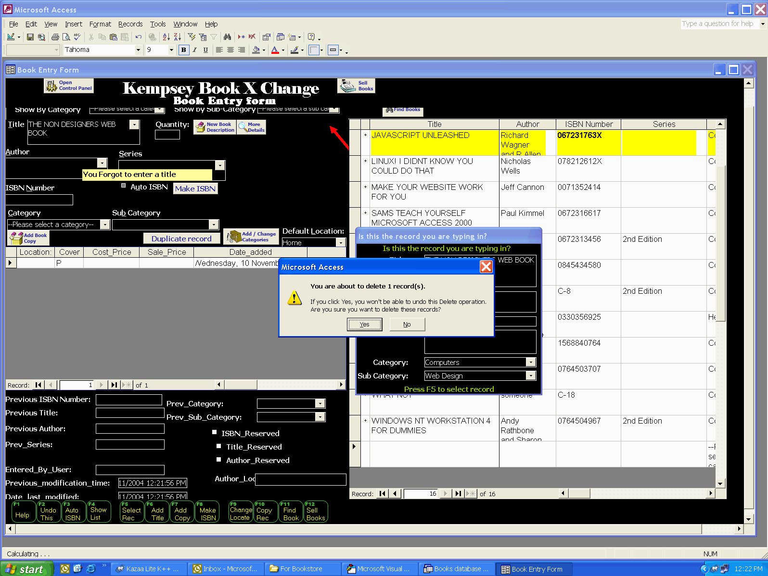Open Books database taskbar button
768x576 pixels.
(x=456, y=569)
